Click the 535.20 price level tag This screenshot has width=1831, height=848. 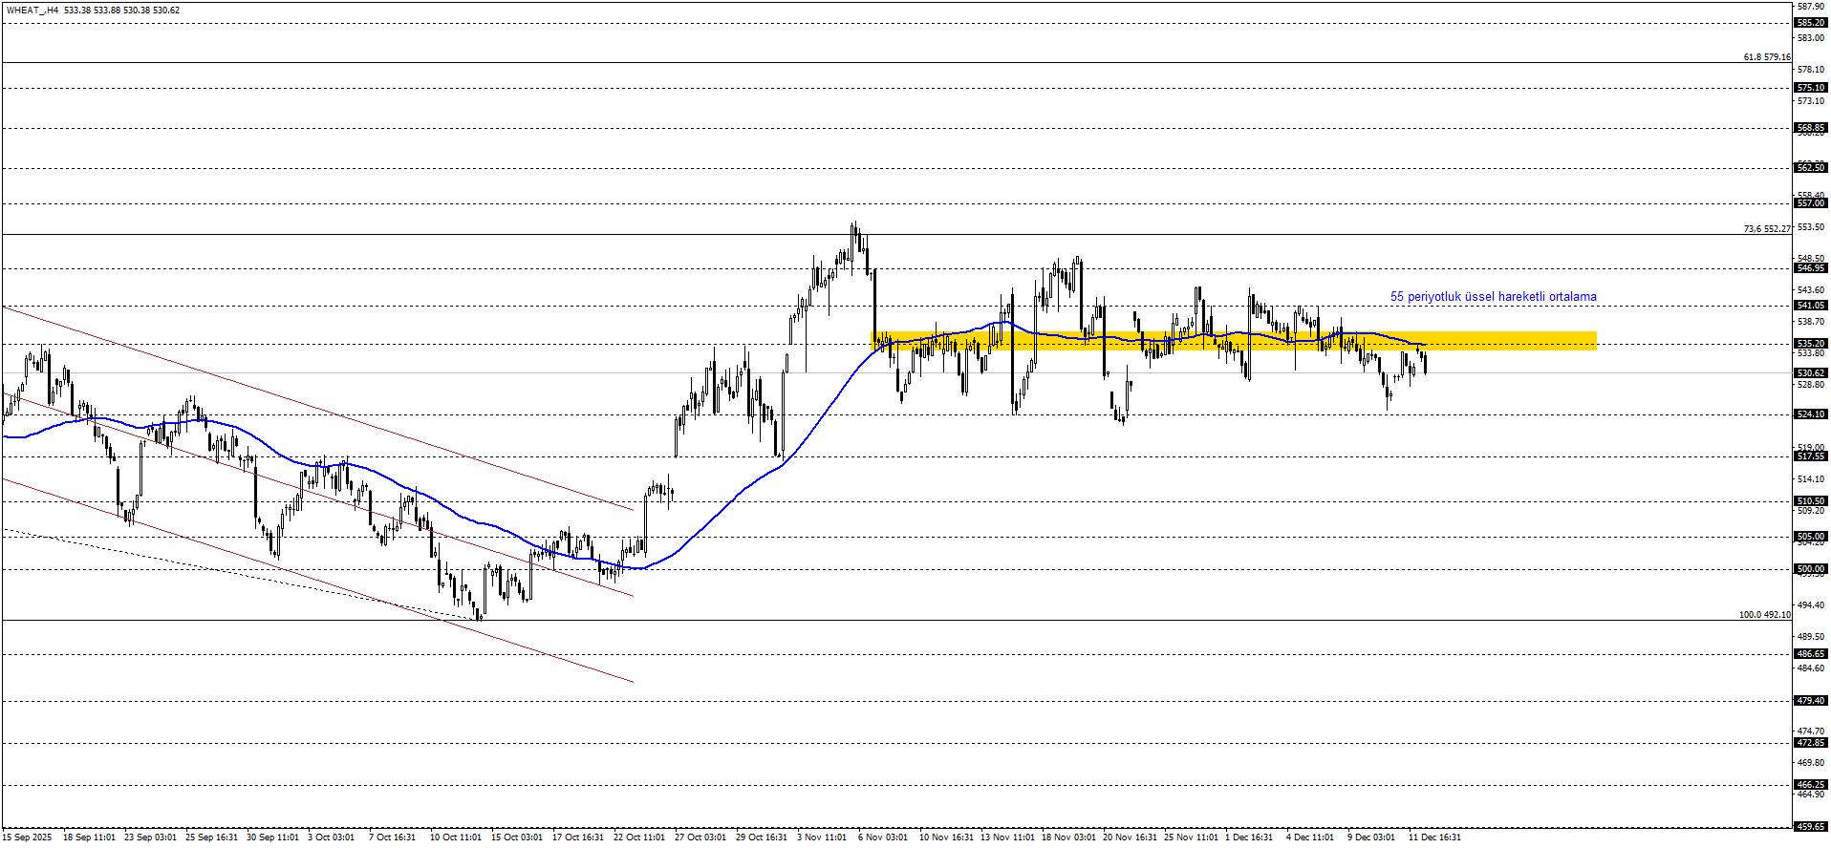(x=1811, y=344)
